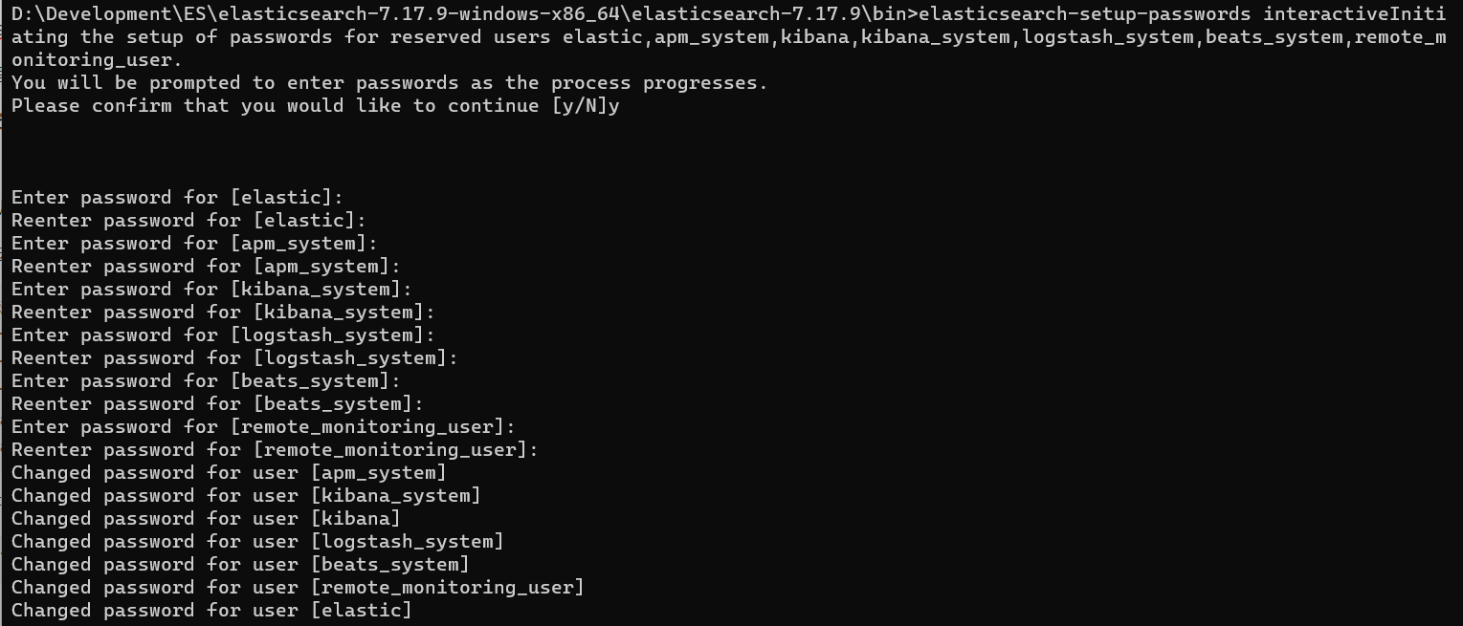
Task: Click the 'Reenter password for [logstash_system]' prompt
Action: tap(234, 358)
